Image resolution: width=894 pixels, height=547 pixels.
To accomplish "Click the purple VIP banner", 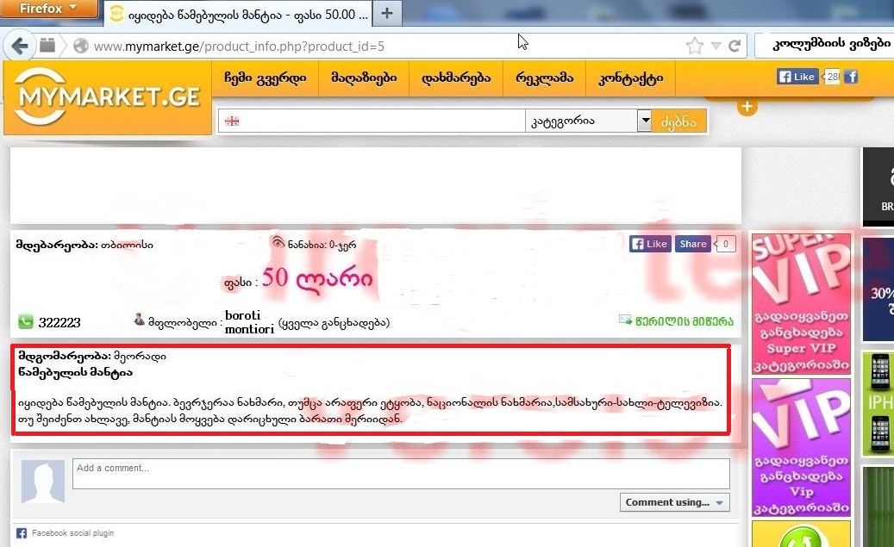I will (x=801, y=447).
